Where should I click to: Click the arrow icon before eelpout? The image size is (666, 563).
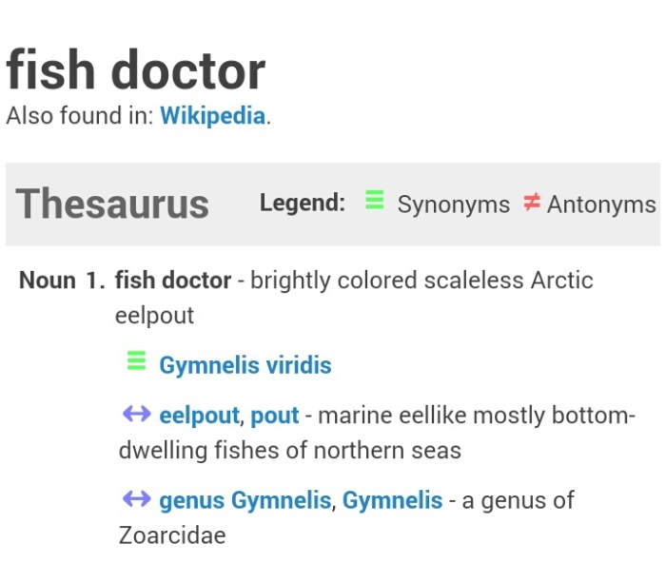[x=136, y=414]
